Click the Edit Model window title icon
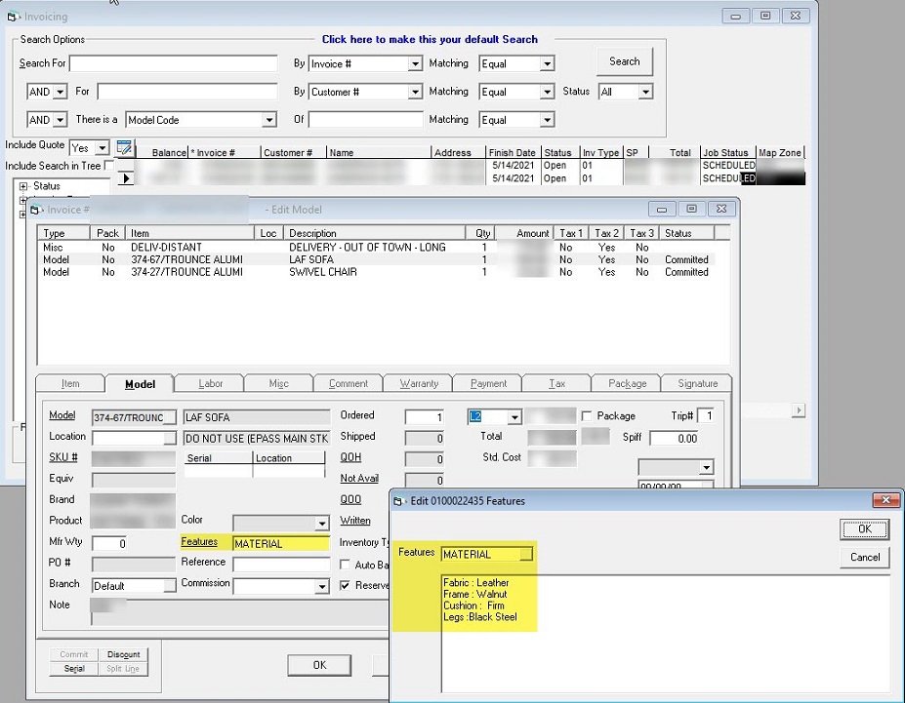The width and height of the screenshot is (905, 703). pos(36,210)
